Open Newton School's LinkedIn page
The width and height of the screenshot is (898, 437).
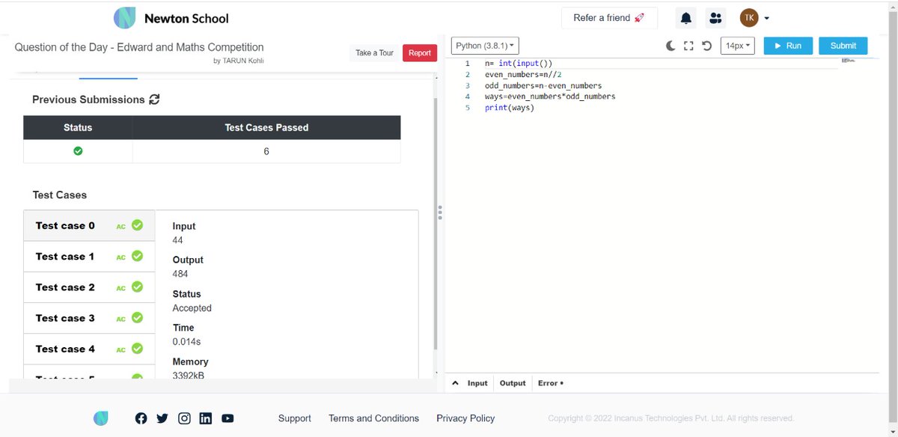point(206,418)
